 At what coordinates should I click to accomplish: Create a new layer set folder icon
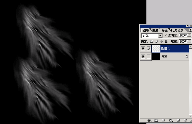point(163,120)
